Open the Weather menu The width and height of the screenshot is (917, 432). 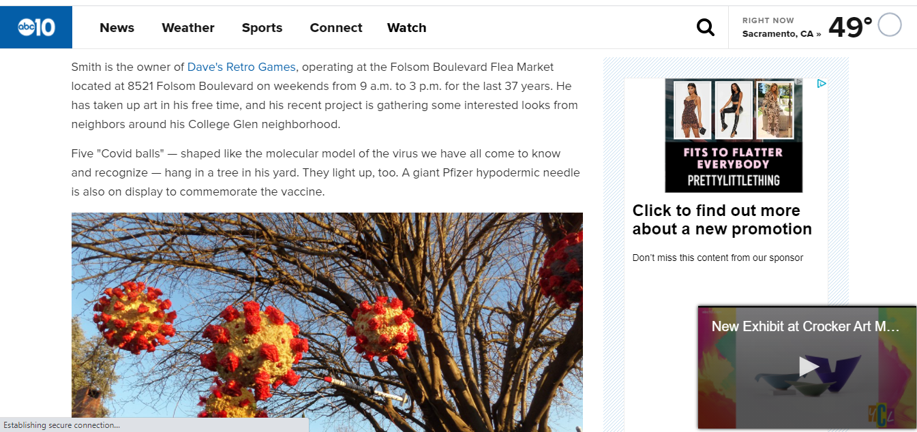[x=188, y=28]
